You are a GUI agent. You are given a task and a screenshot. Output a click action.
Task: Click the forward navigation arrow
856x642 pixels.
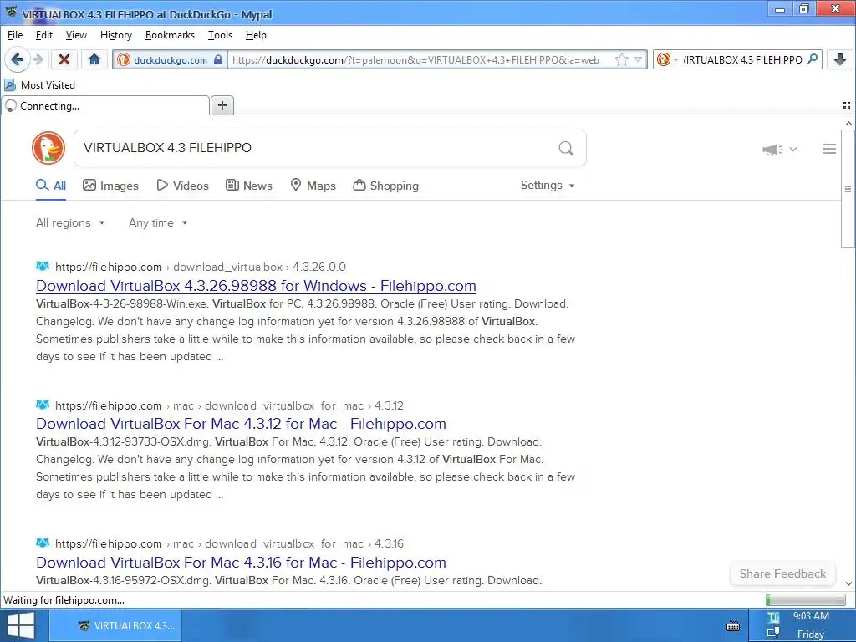tap(38, 59)
